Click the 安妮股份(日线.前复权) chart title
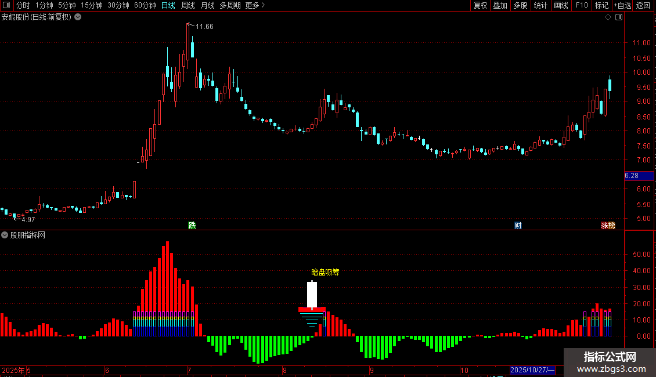This screenshot has height=377, width=656. [37, 17]
